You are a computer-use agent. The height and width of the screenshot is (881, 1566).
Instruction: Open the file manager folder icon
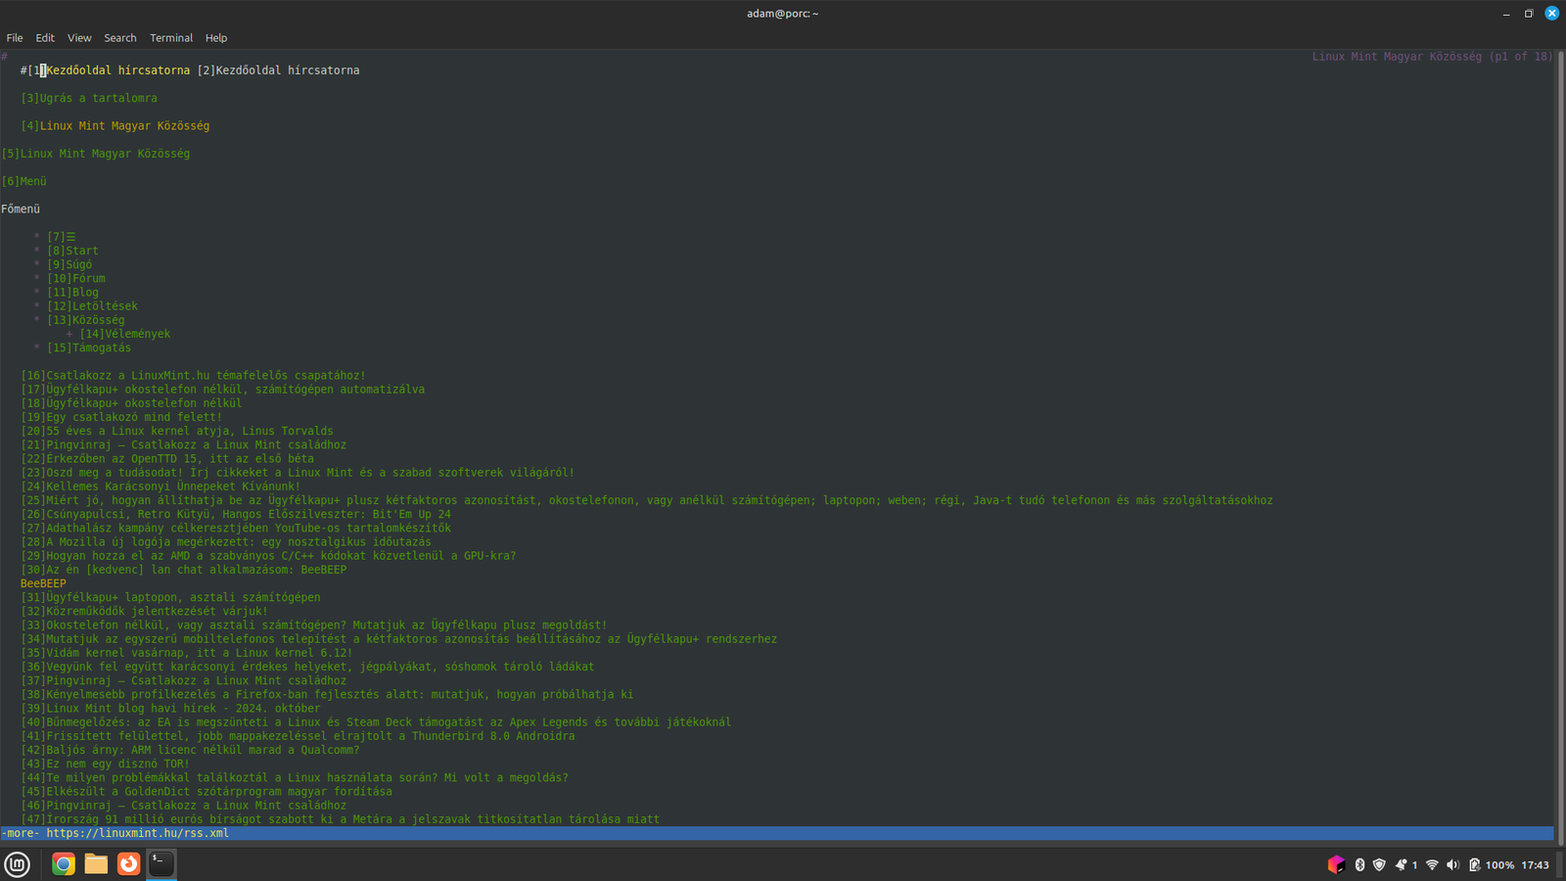[x=96, y=864]
